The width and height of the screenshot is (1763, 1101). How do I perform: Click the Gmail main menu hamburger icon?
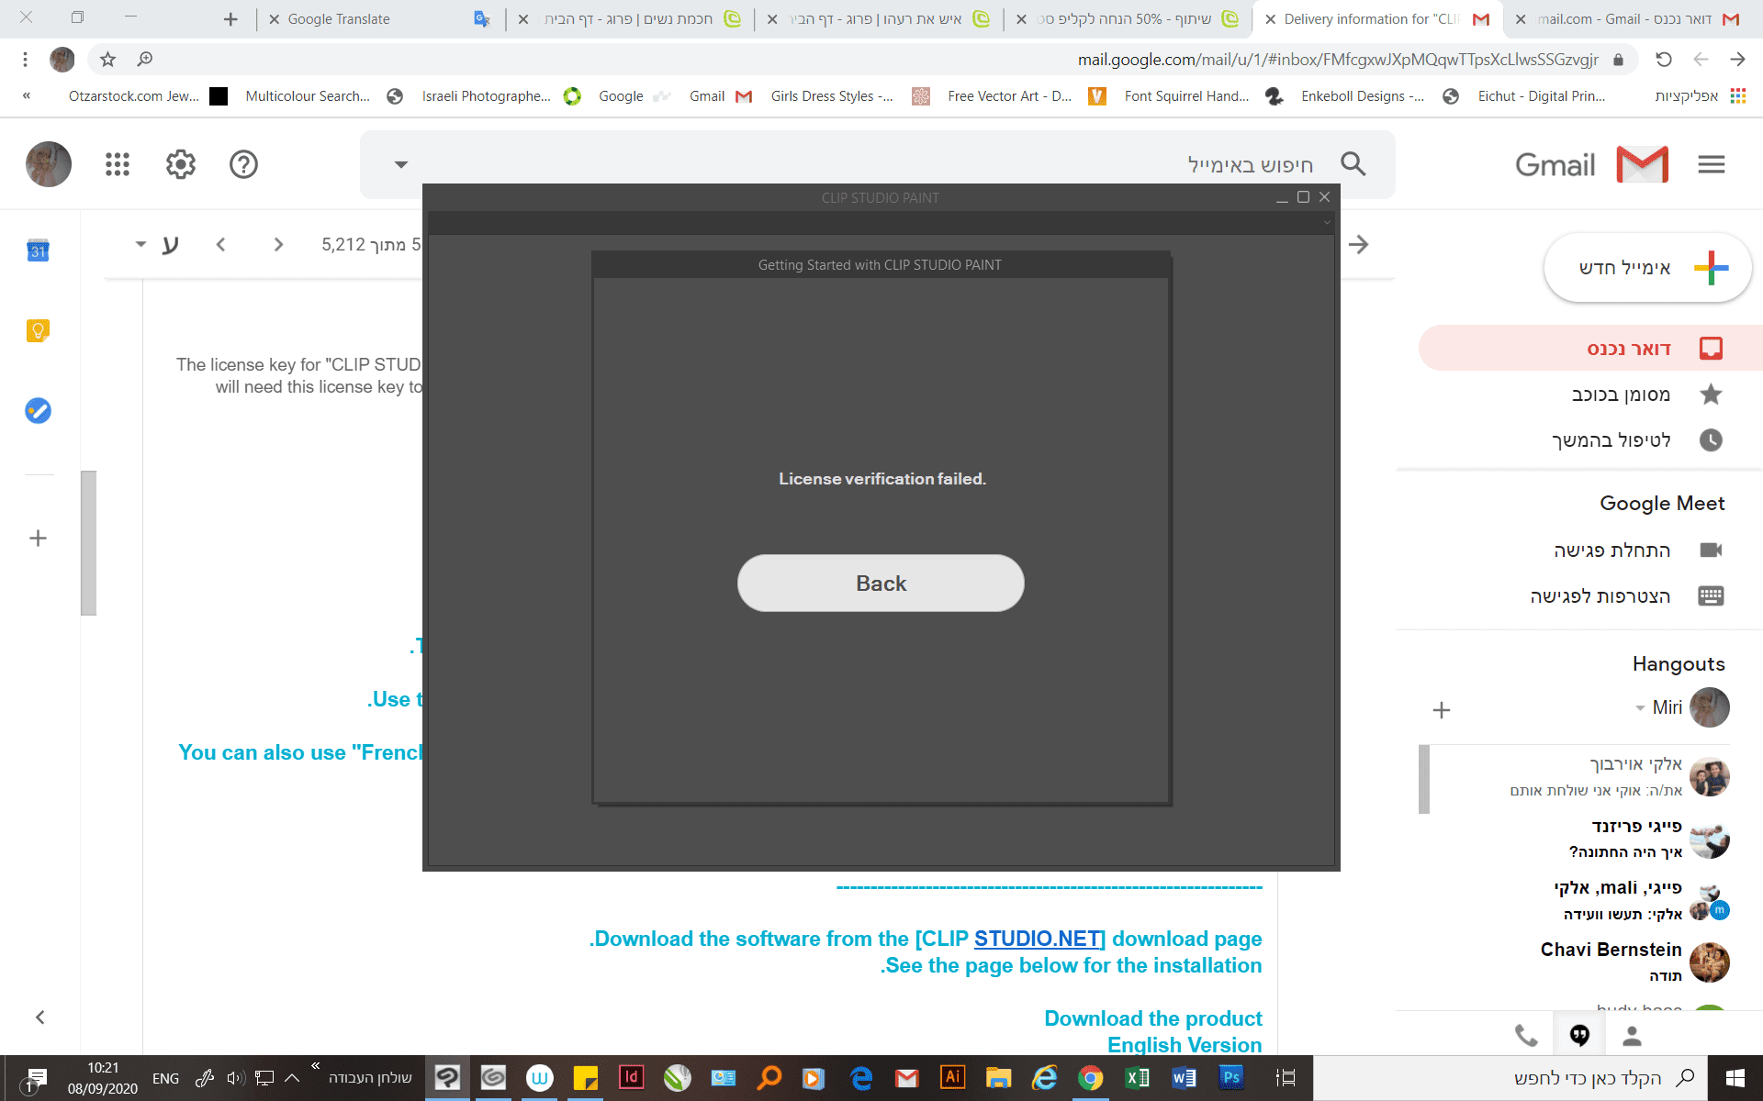tap(1711, 164)
